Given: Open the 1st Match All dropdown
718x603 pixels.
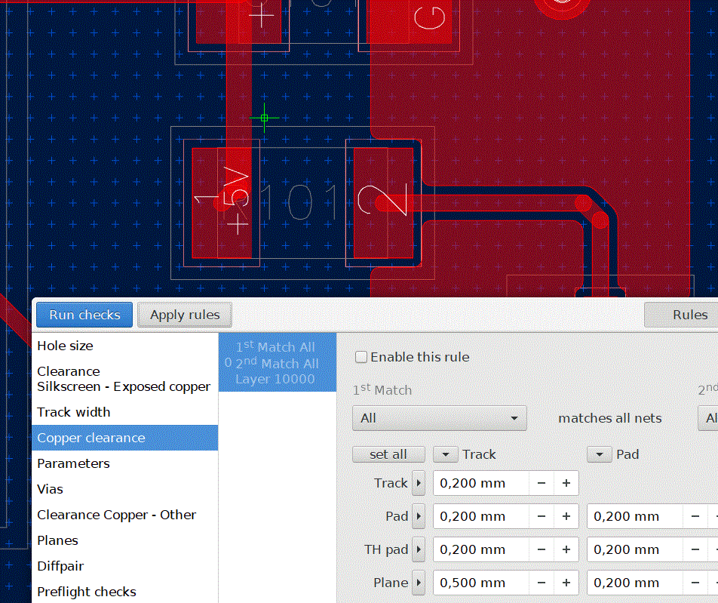Looking at the screenshot, I should (439, 418).
